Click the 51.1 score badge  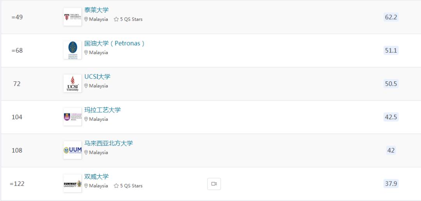point(391,50)
